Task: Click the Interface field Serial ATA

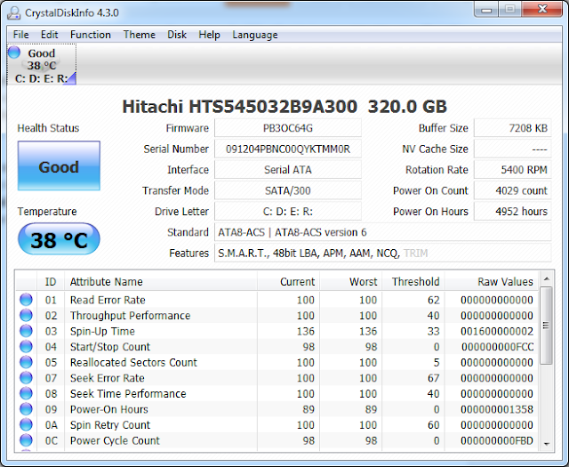Action: [x=288, y=170]
